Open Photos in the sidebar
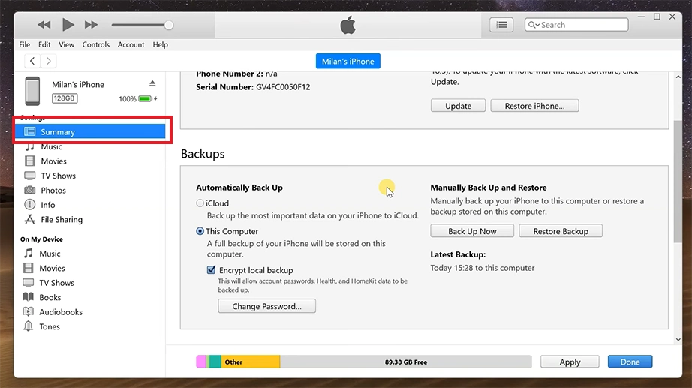Image resolution: width=692 pixels, height=388 pixels. tap(53, 191)
